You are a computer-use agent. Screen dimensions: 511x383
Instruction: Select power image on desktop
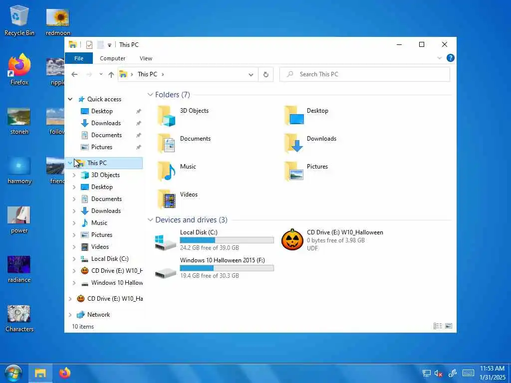[x=19, y=220]
